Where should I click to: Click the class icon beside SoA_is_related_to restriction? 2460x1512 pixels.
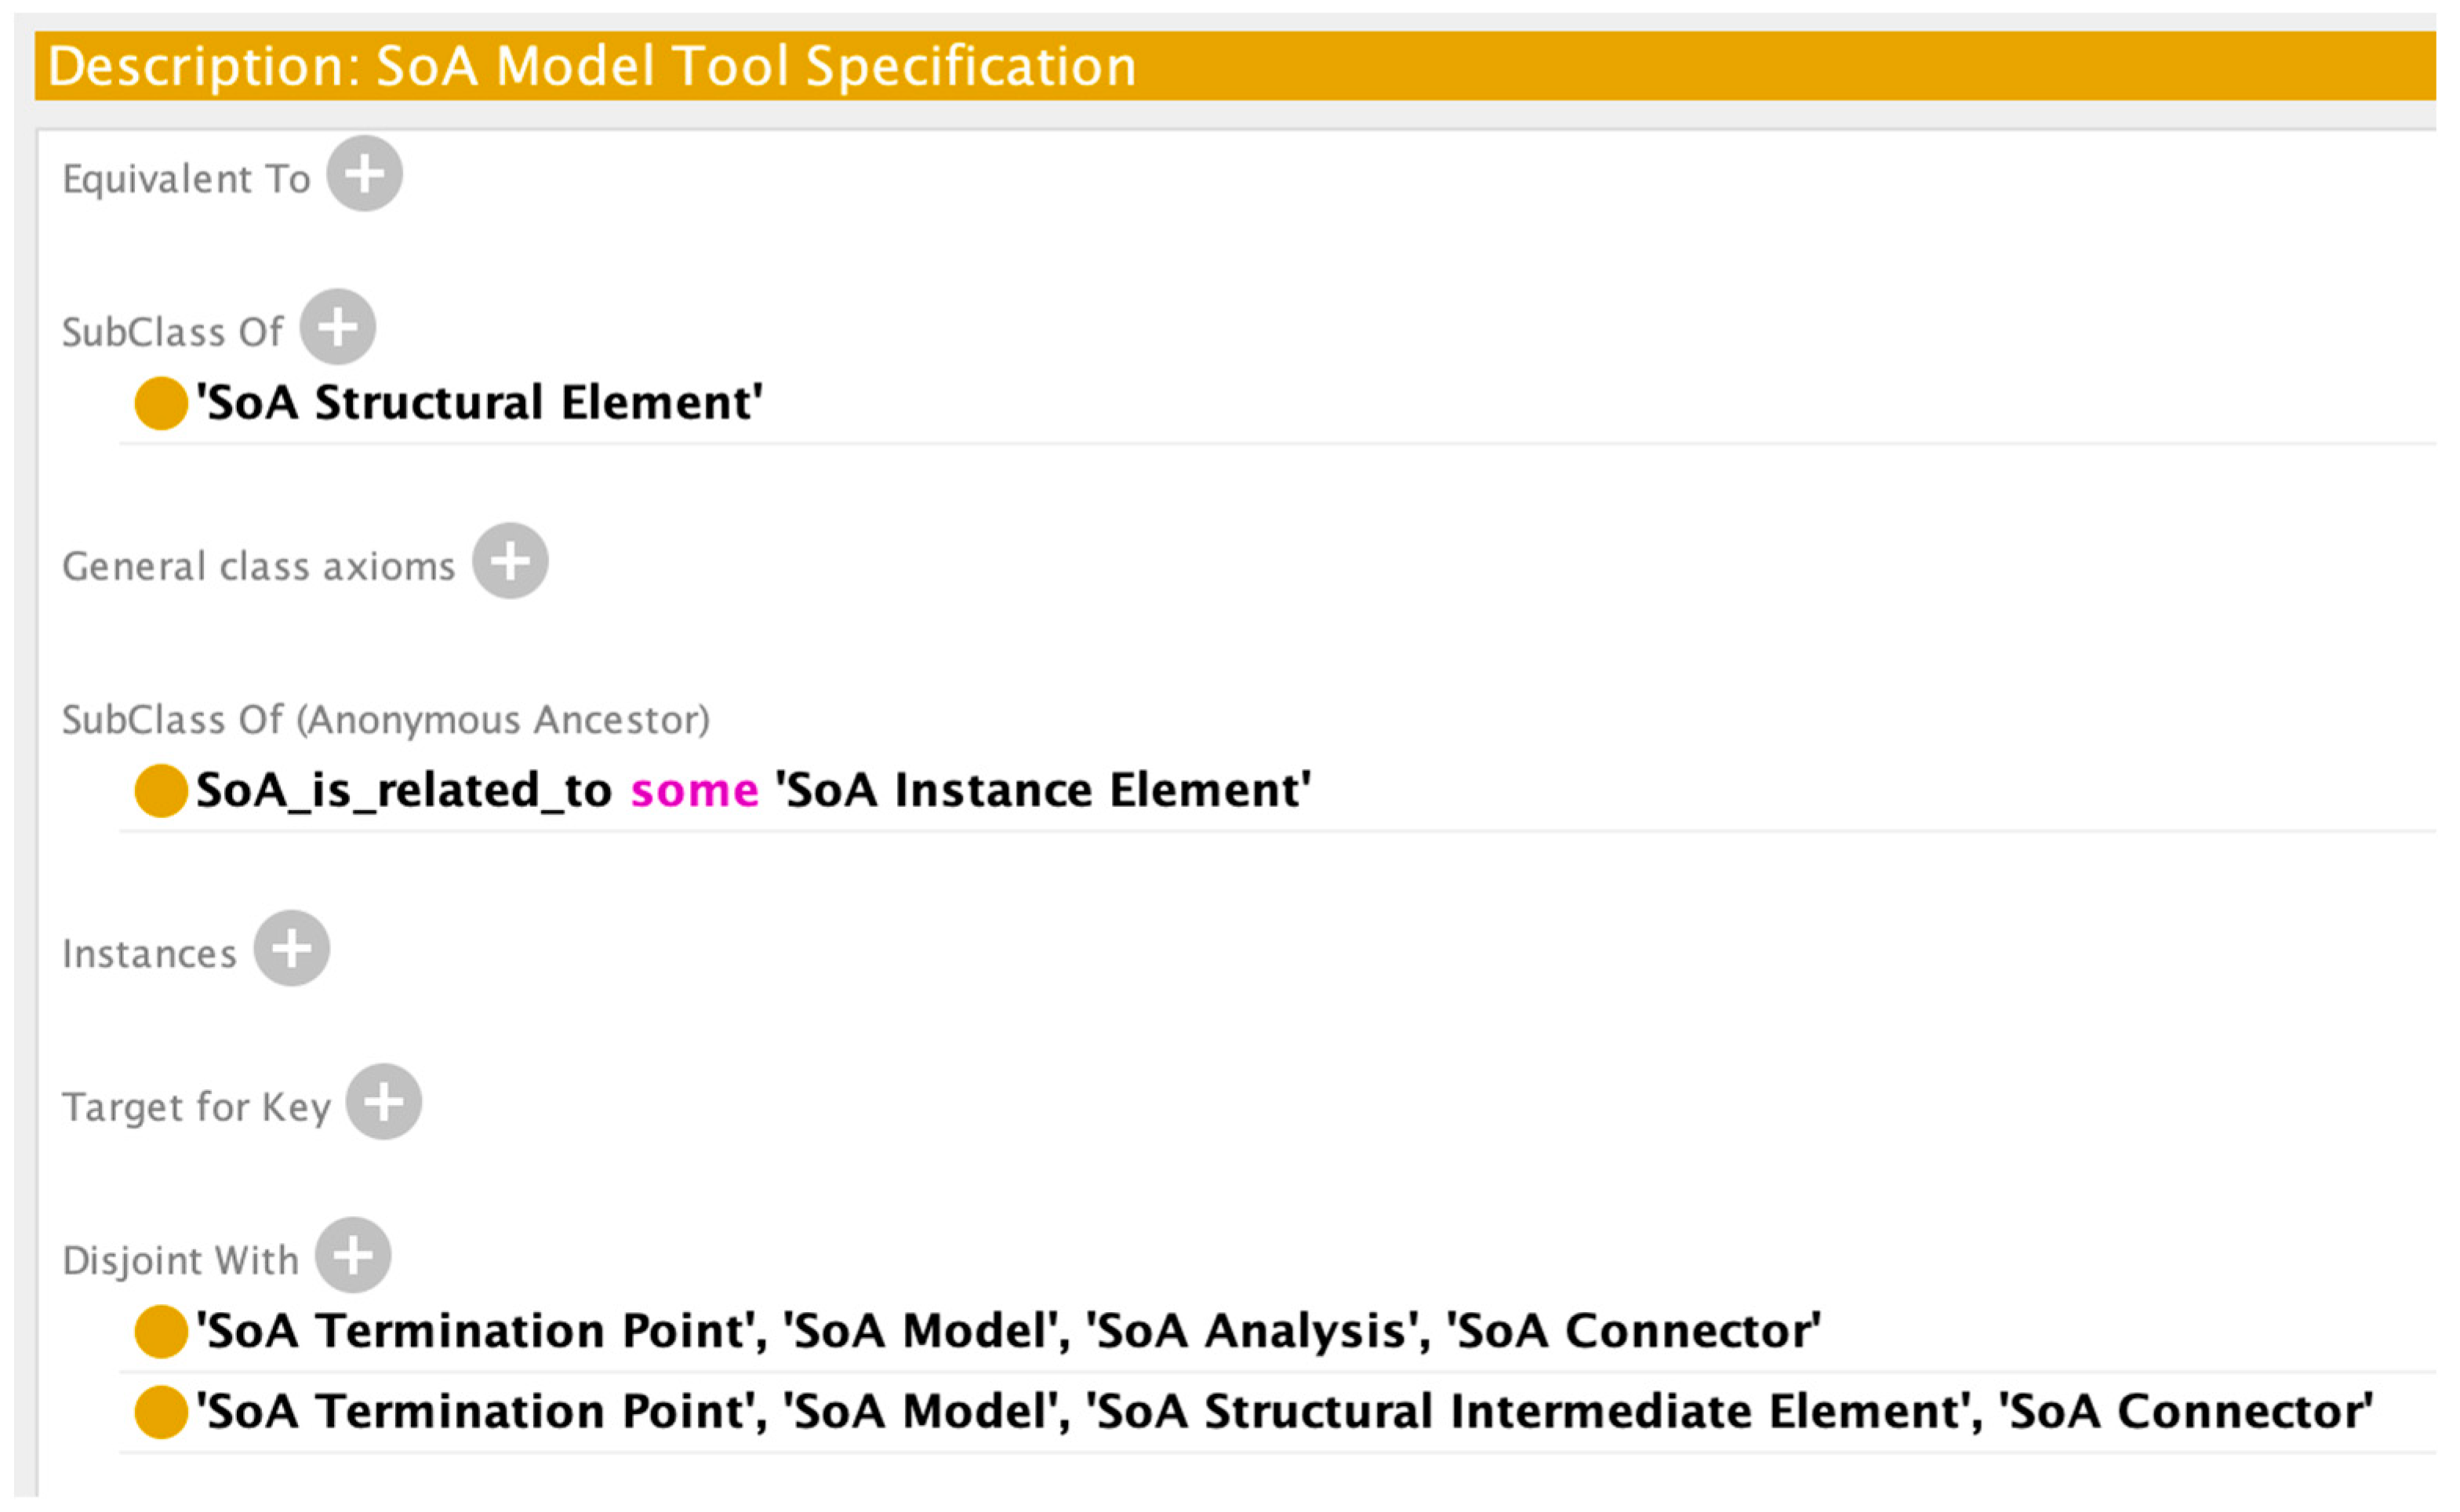pyautogui.click(x=161, y=791)
